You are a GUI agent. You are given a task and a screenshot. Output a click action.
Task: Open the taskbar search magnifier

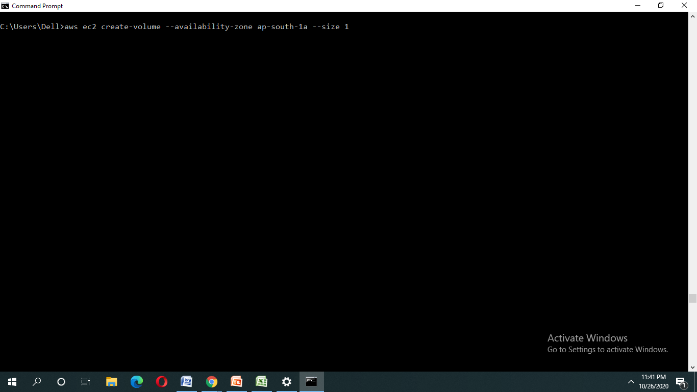(x=37, y=381)
